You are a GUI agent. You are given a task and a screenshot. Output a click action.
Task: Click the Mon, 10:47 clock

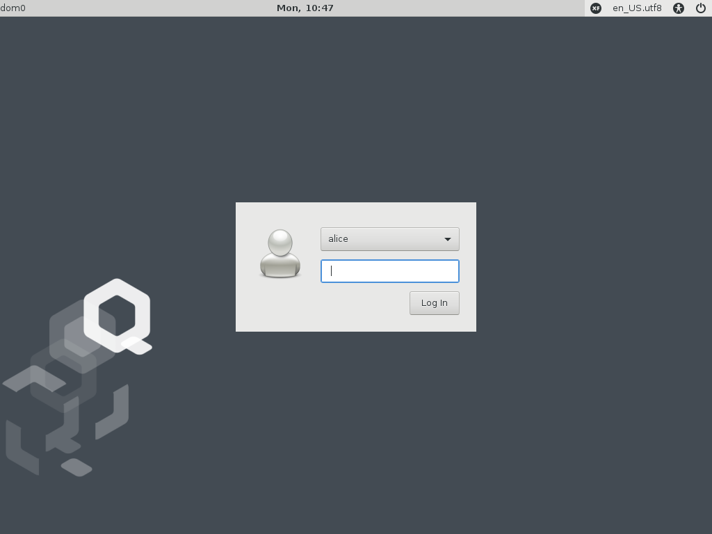305,8
